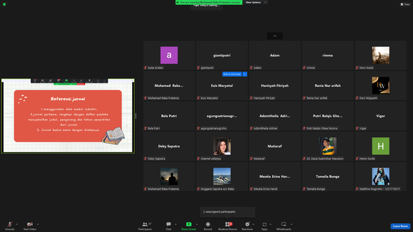Viewport: 413px width, 232px height.
Task: Open the Participants panel
Action: (145, 226)
